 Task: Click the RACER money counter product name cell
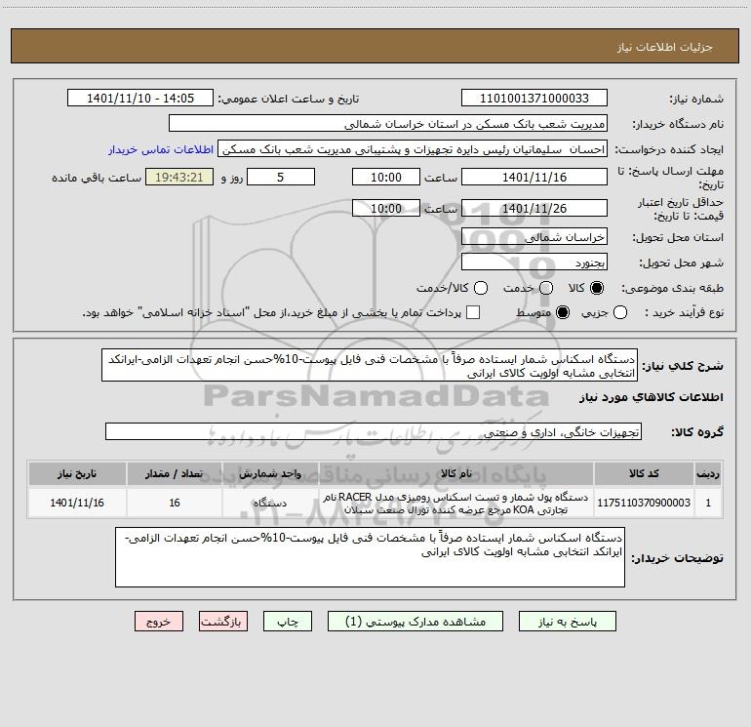[456, 503]
